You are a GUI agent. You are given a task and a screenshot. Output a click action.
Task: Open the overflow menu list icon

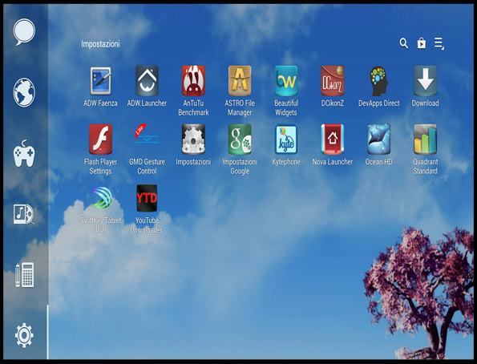(x=439, y=43)
